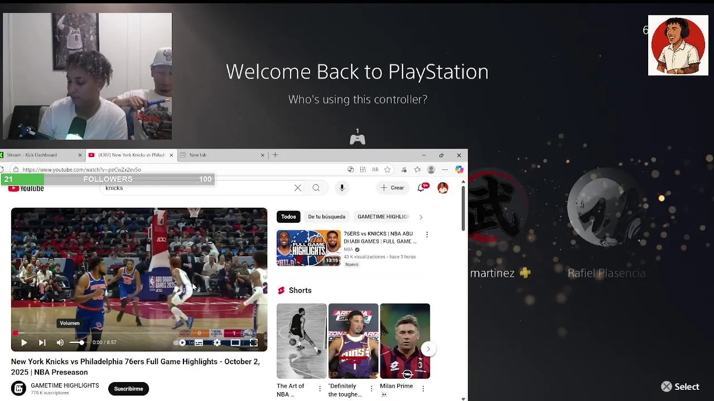Toggle subtitles in the video player
The width and height of the screenshot is (714, 401).
tap(199, 343)
